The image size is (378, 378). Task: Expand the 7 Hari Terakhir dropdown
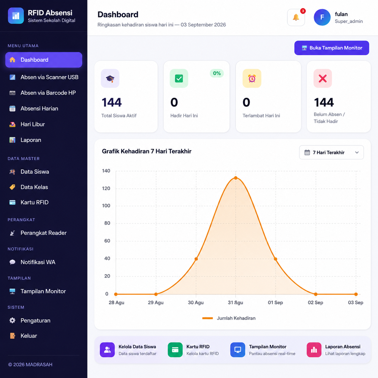[332, 153]
